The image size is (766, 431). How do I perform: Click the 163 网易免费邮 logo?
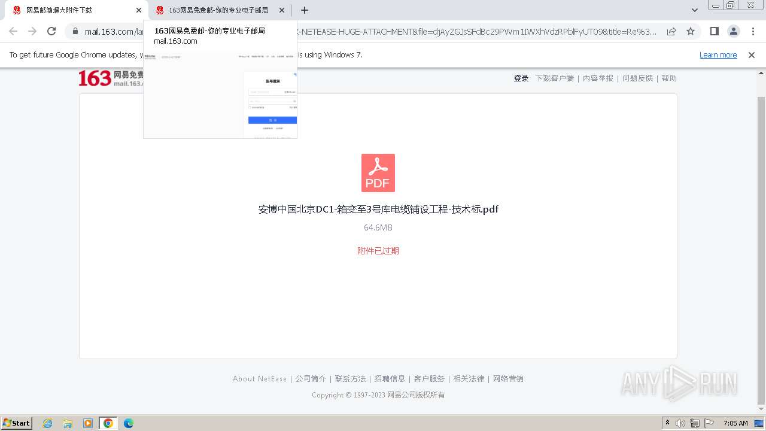click(x=111, y=78)
